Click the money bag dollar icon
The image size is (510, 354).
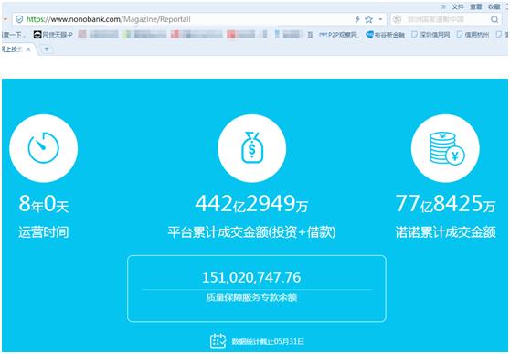point(251,148)
